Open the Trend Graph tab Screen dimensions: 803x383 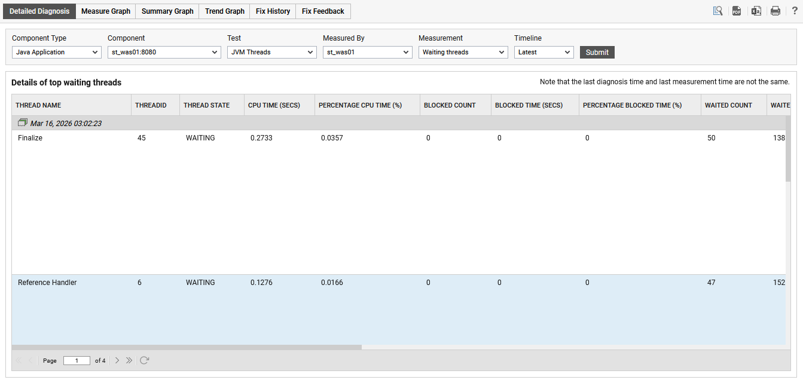225,11
